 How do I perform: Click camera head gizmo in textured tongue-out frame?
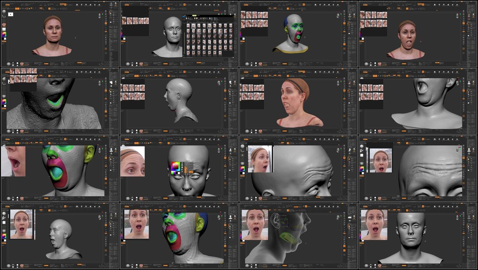[457, 15]
